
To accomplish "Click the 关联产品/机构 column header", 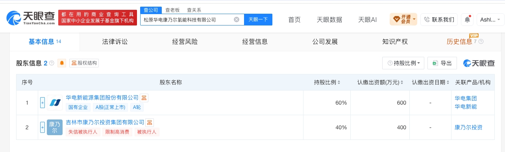I will coord(473,82).
